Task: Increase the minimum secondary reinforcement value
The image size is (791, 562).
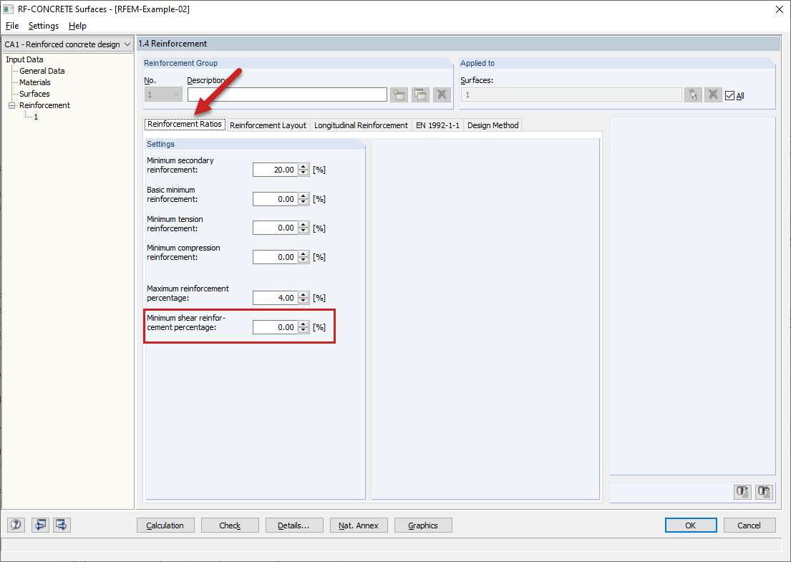Action: coord(304,167)
